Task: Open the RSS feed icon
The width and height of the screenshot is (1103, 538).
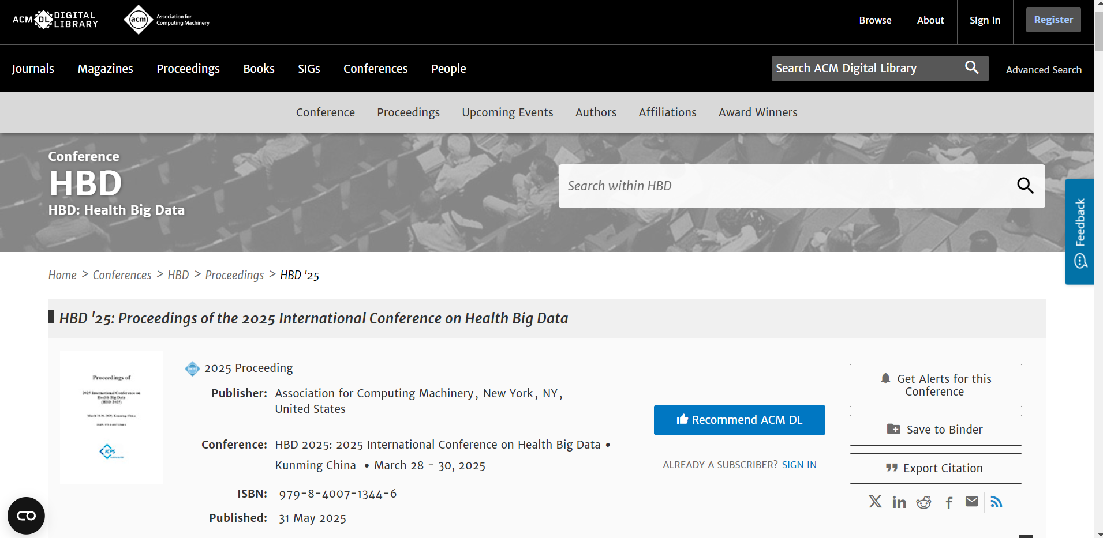Action: pos(996,502)
